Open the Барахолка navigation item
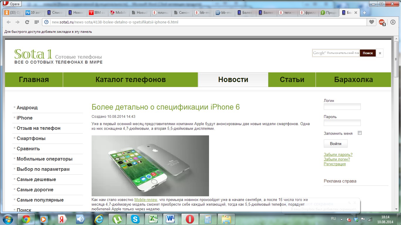 [353, 80]
